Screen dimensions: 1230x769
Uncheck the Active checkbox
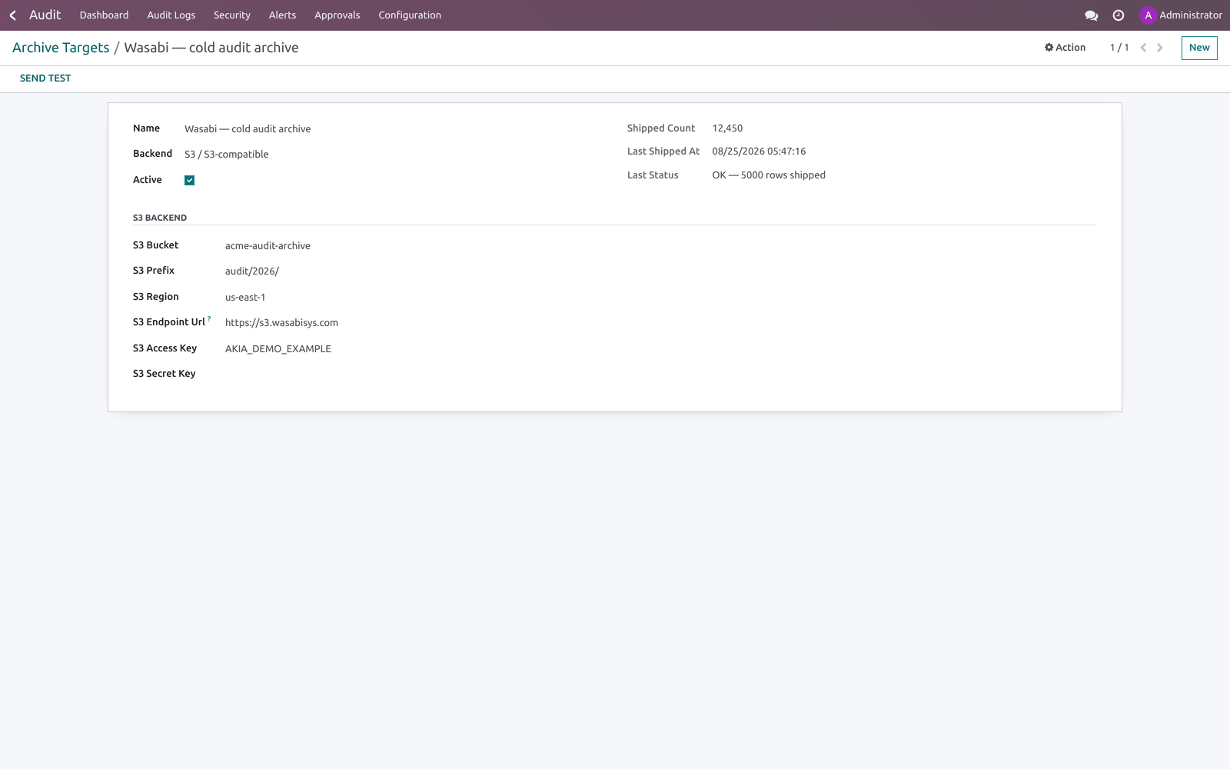tap(189, 180)
